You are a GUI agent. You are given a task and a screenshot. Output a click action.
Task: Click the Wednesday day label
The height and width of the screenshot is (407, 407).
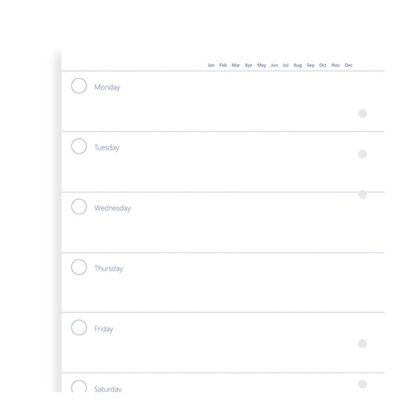tap(113, 208)
